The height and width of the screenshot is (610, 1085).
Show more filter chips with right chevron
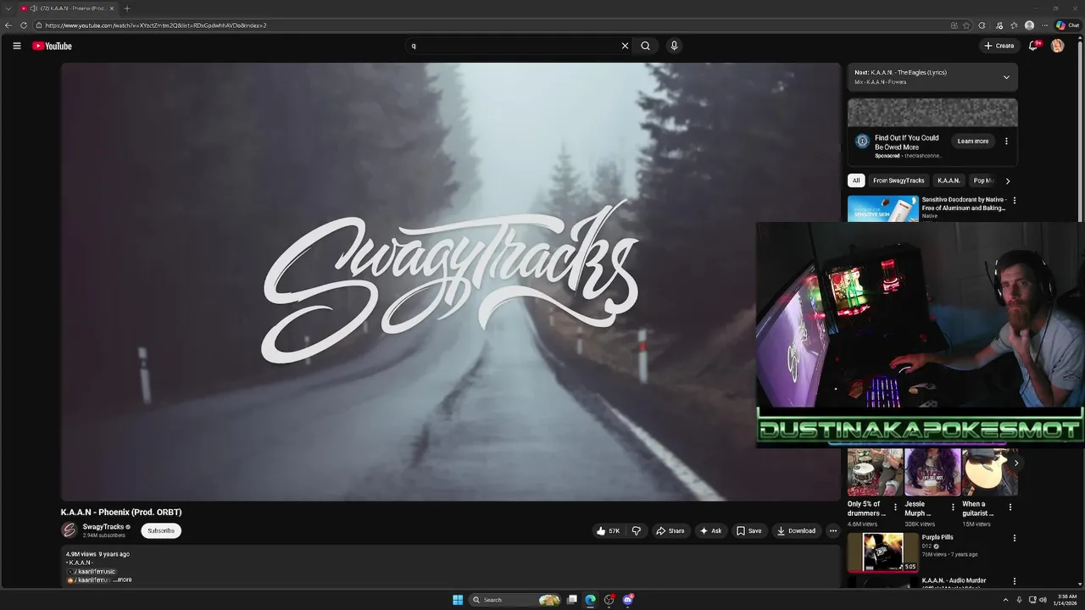click(x=1007, y=180)
